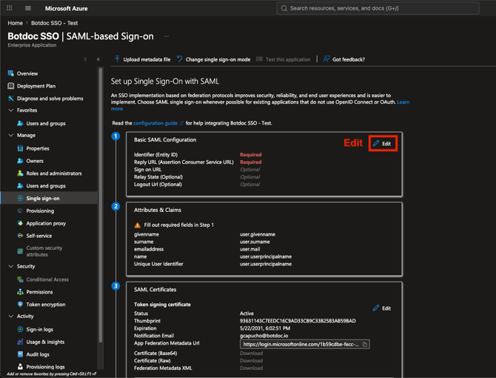This screenshot has height=378, width=496.
Task: Download Certificate (Base64)
Action: coord(251,353)
